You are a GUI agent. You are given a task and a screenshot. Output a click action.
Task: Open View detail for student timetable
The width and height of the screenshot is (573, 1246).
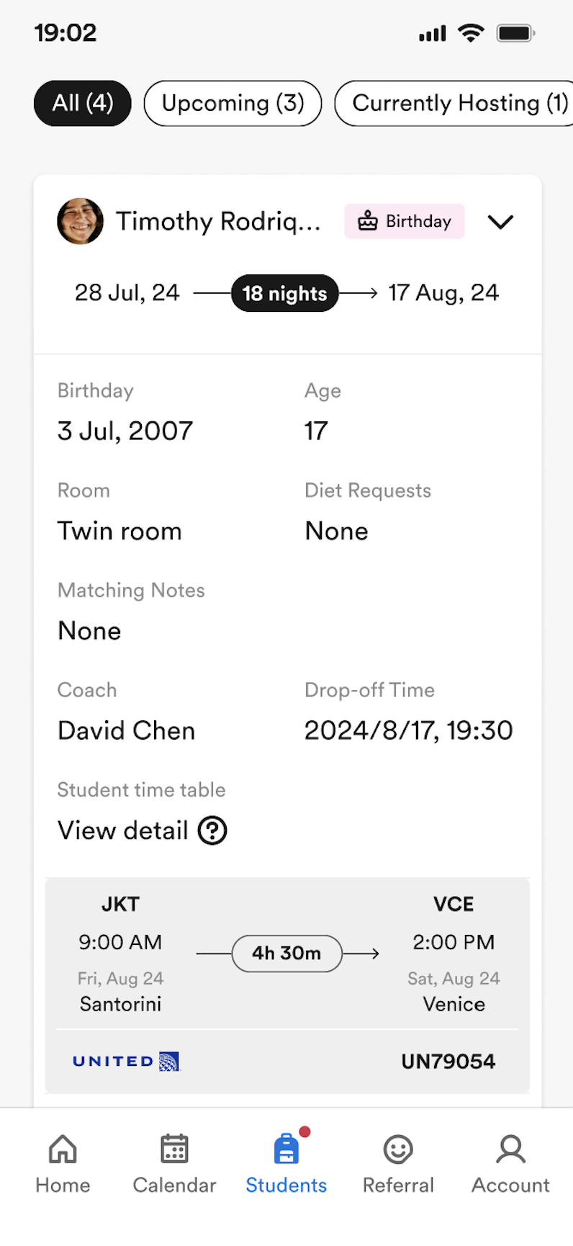point(123,830)
